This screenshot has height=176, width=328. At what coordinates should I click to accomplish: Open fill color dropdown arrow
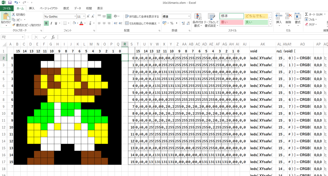tap(78, 23)
